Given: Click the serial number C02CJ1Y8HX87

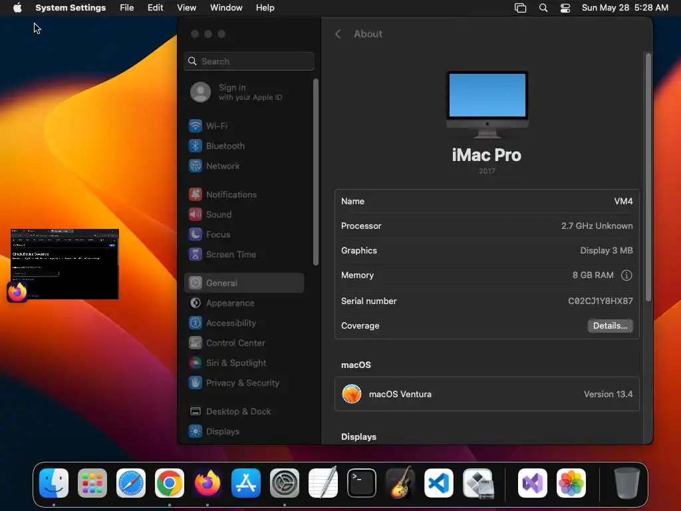Looking at the screenshot, I should pos(601,301).
